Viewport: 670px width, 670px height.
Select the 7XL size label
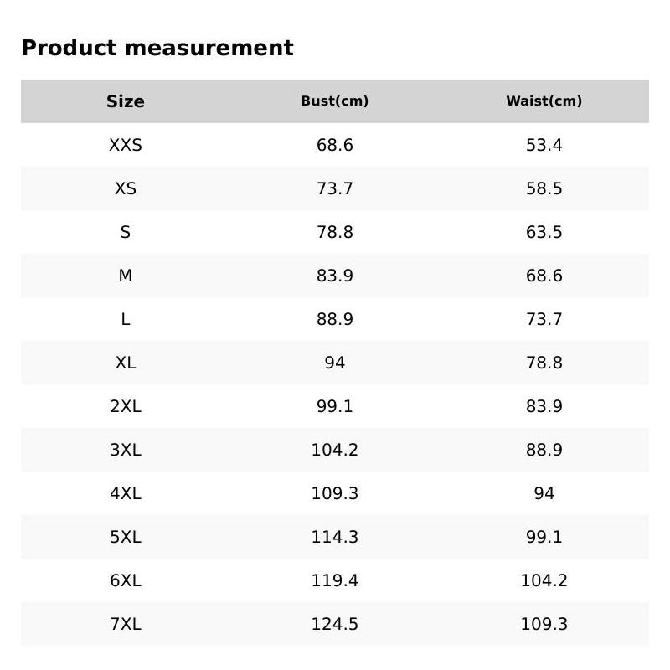tap(126, 624)
